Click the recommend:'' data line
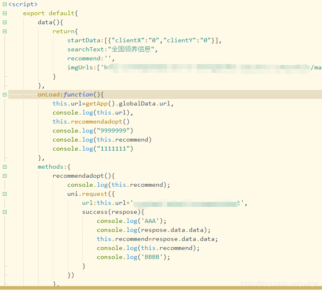 [91, 58]
